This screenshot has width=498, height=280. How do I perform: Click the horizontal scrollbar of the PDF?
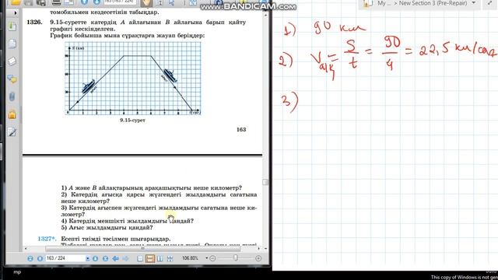[x=142, y=249]
